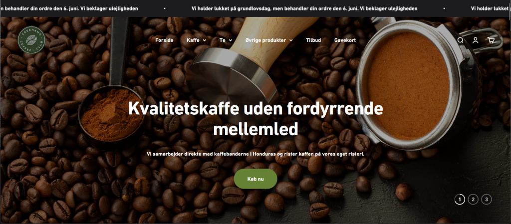Click the grundlovsdag announcement bar text

304,8
